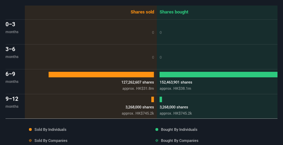This screenshot has height=145, width=283.
Task: Click the orange 6–9 months shares sold bar
Action: (x=101, y=75)
